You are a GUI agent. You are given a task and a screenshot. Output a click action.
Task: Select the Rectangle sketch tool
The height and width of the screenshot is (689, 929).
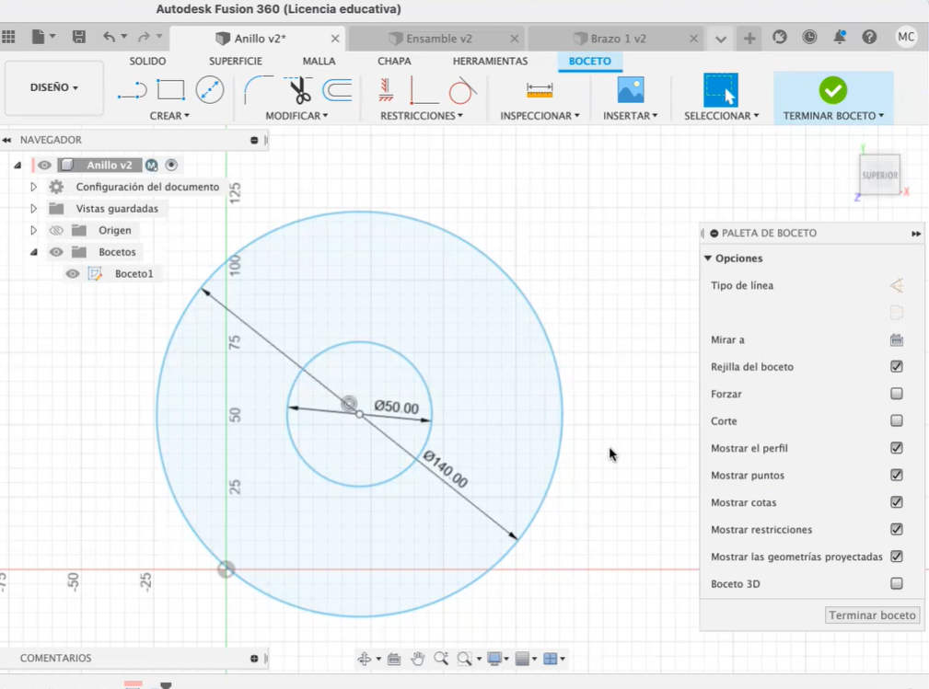tap(170, 90)
